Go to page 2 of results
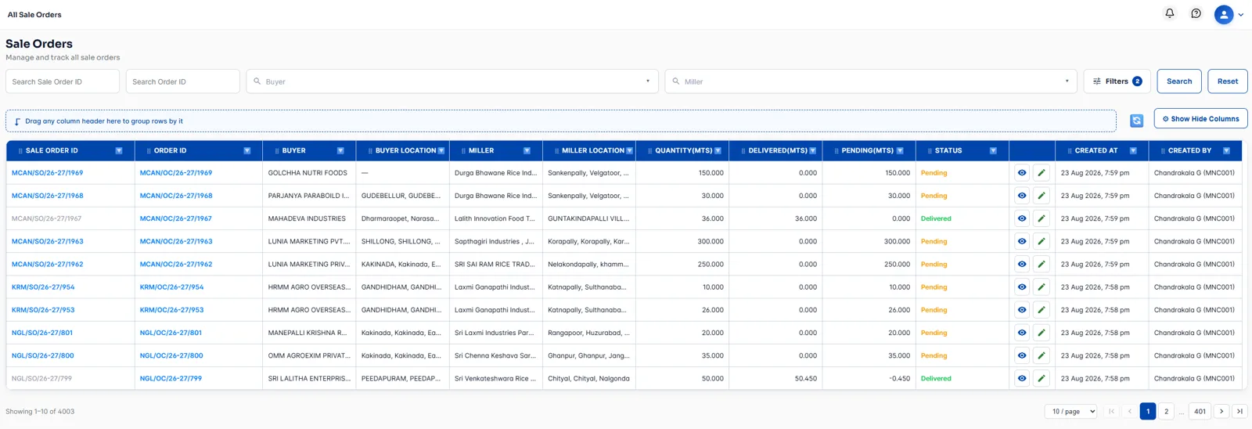The height and width of the screenshot is (429, 1252). [x=1166, y=411]
